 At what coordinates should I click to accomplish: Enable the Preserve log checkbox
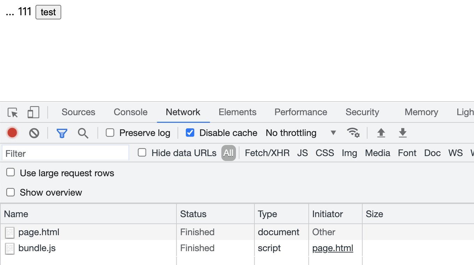click(110, 132)
